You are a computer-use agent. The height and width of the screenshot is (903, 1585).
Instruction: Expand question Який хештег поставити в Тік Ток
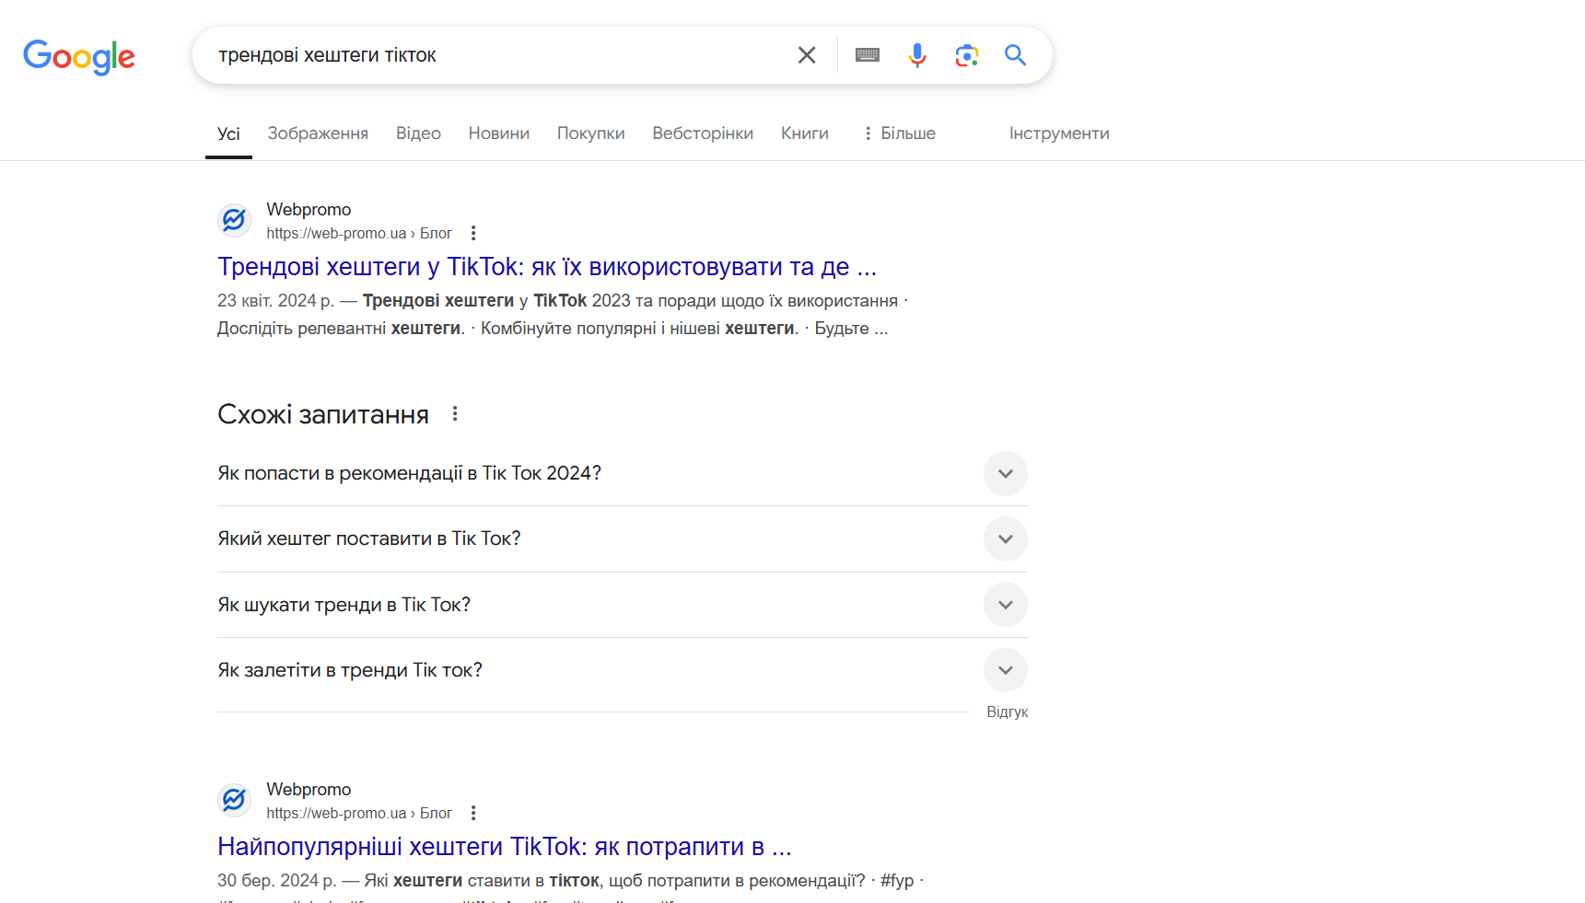(1006, 538)
